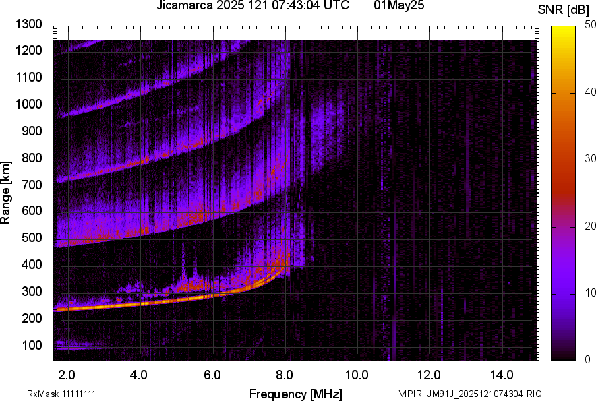The image size is (596, 401).
Task: Click the 100 range tick label
Action: pos(32,345)
